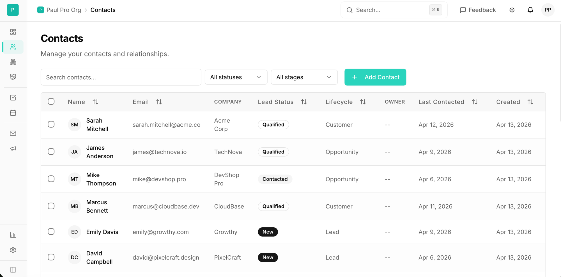Open the PP user avatar menu
This screenshot has height=277, width=561.
(548, 10)
